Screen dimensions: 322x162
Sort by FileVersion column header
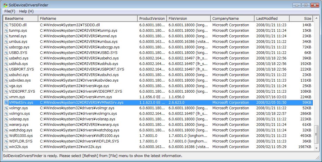tap(188, 18)
